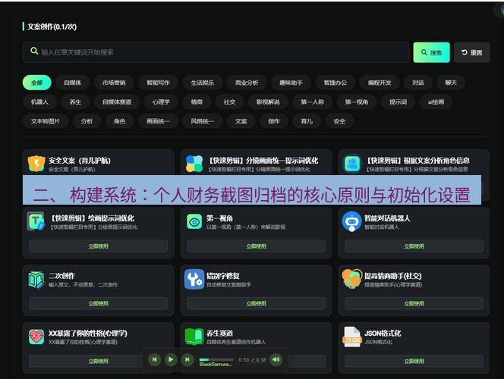504x379 pixels.
Task: Click the heartbeat icon of XX暴露了你的性格
Action: tap(36, 337)
